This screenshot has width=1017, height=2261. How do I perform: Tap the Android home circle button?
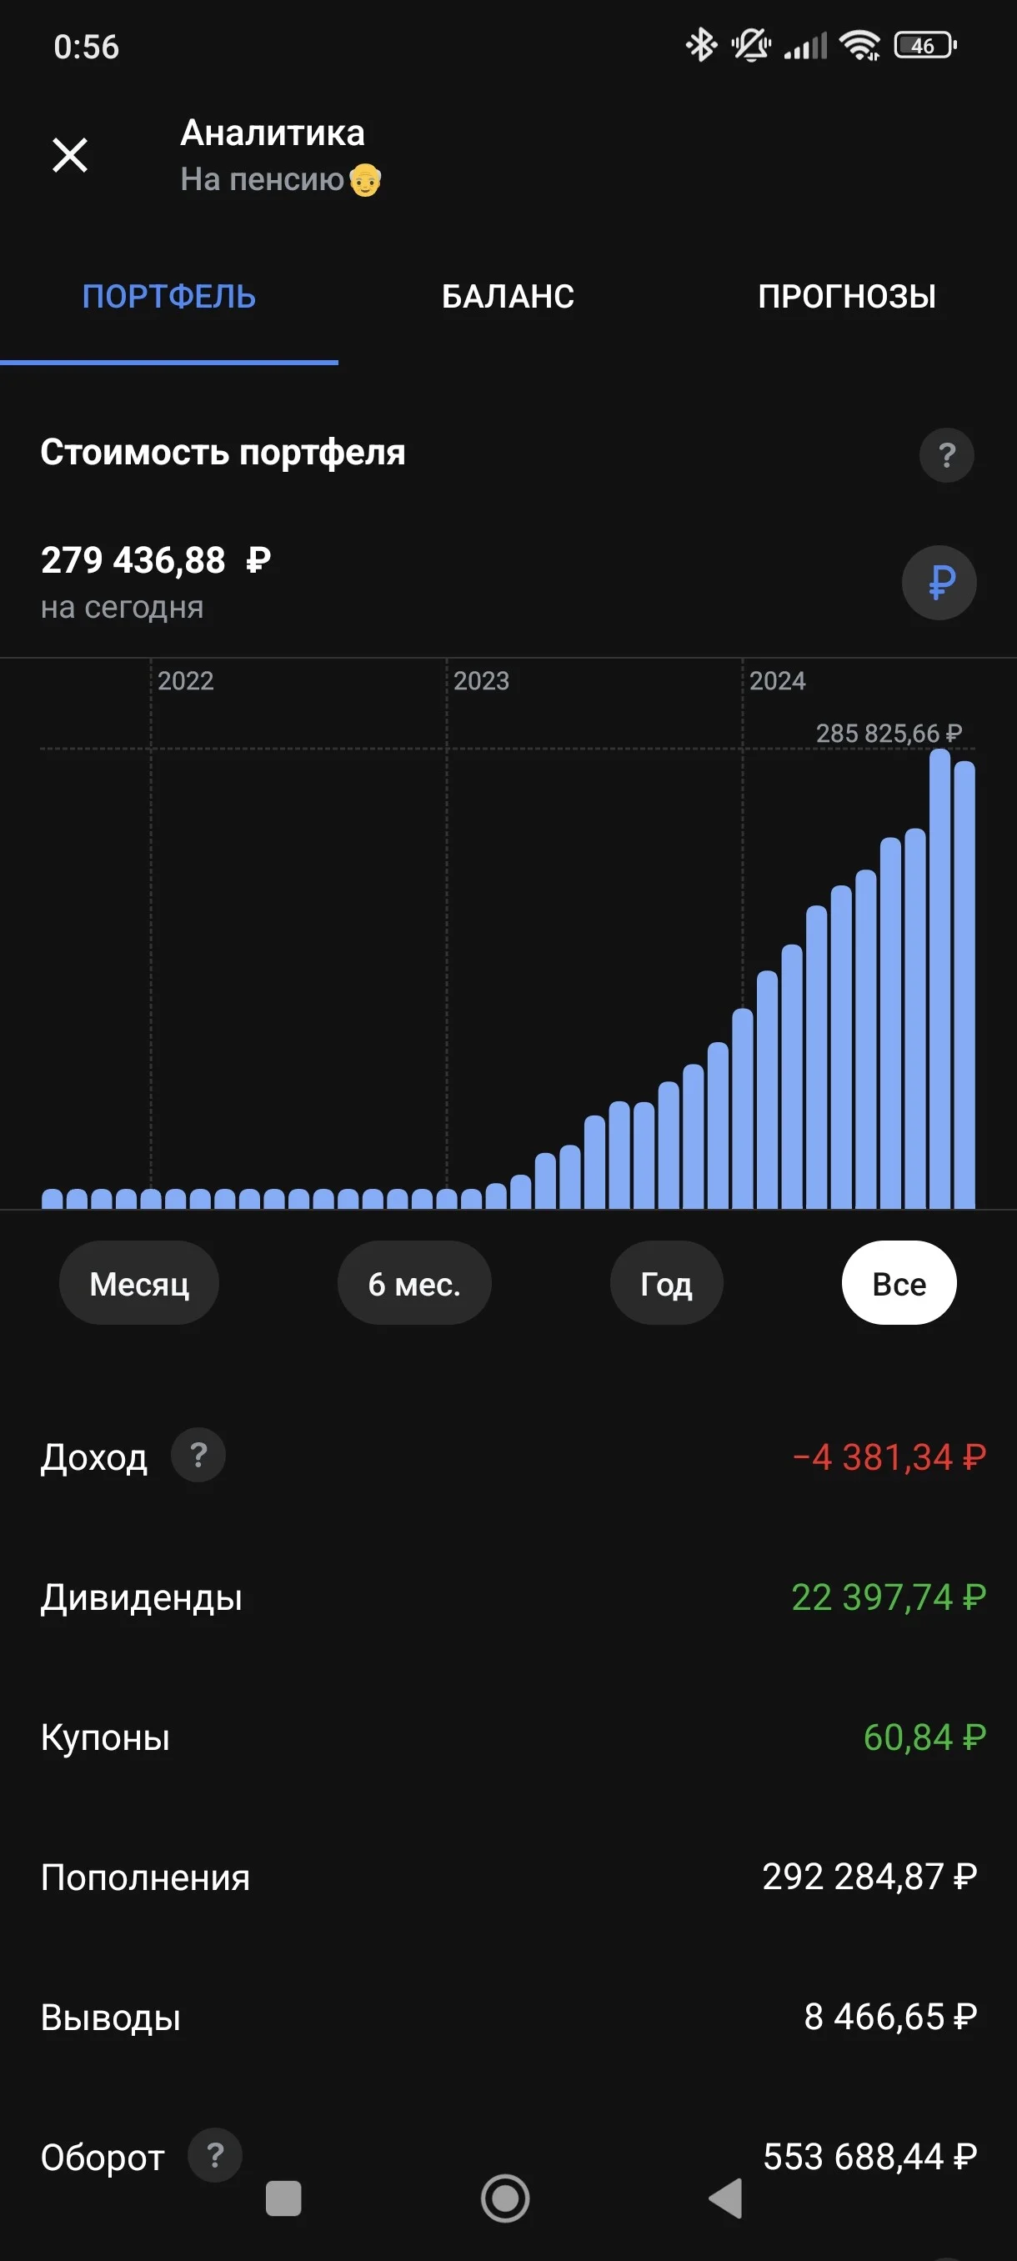[x=505, y=2198]
